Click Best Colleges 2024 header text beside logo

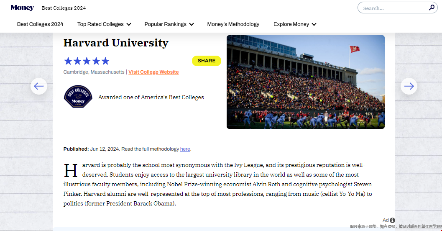point(64,8)
